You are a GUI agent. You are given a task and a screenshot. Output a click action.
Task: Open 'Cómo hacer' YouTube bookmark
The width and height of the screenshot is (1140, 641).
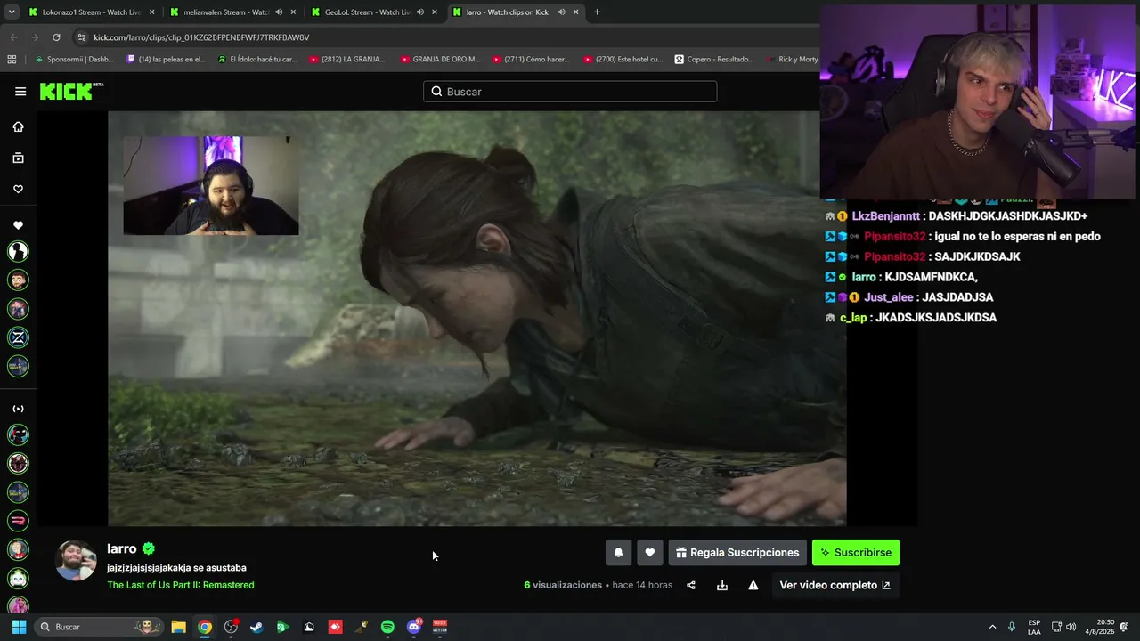tap(531, 60)
